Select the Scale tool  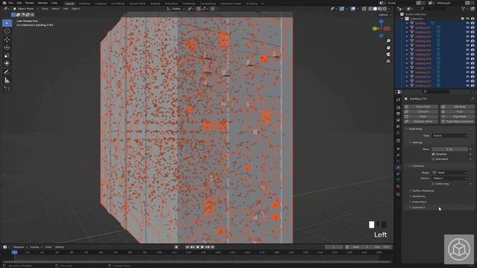click(7, 55)
